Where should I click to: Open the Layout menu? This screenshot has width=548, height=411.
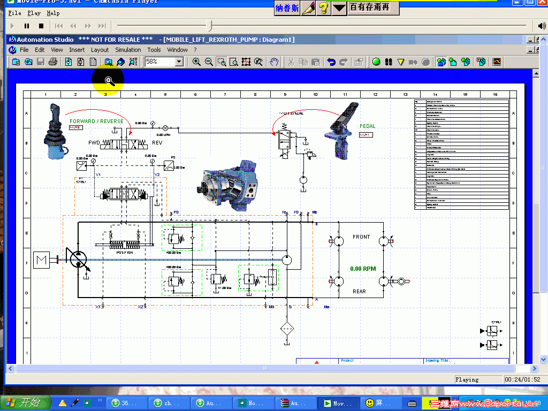100,50
